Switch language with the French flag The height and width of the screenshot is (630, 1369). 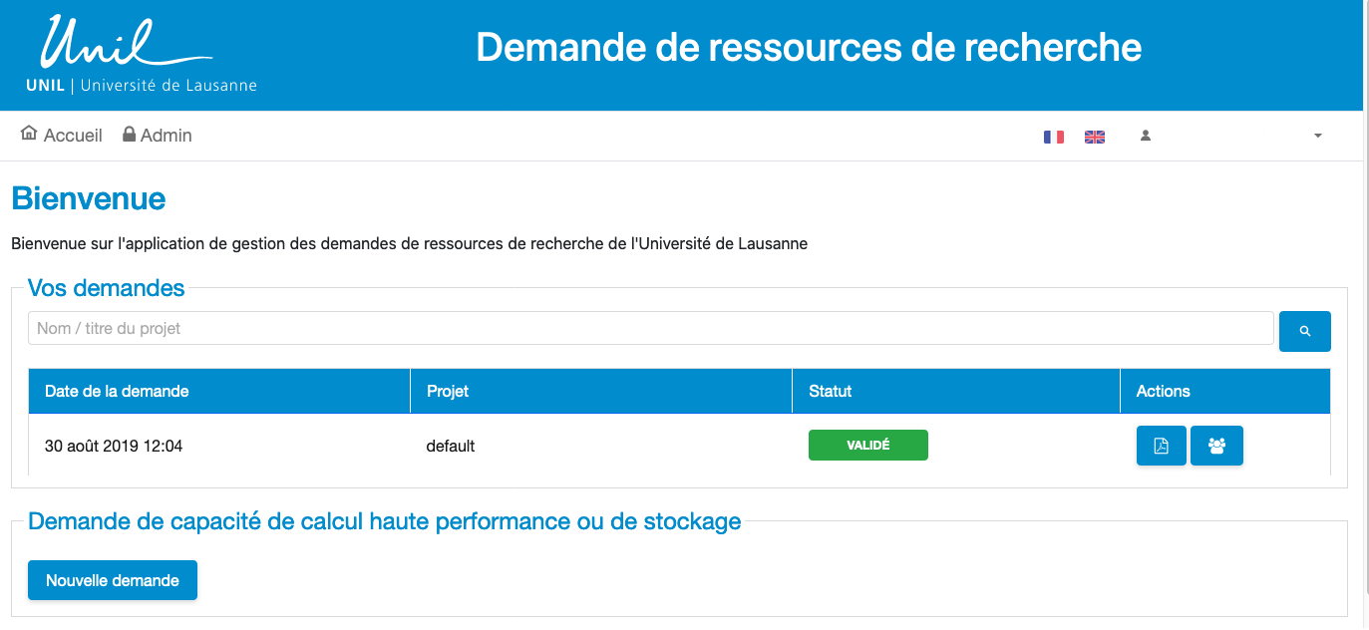pos(1054,137)
